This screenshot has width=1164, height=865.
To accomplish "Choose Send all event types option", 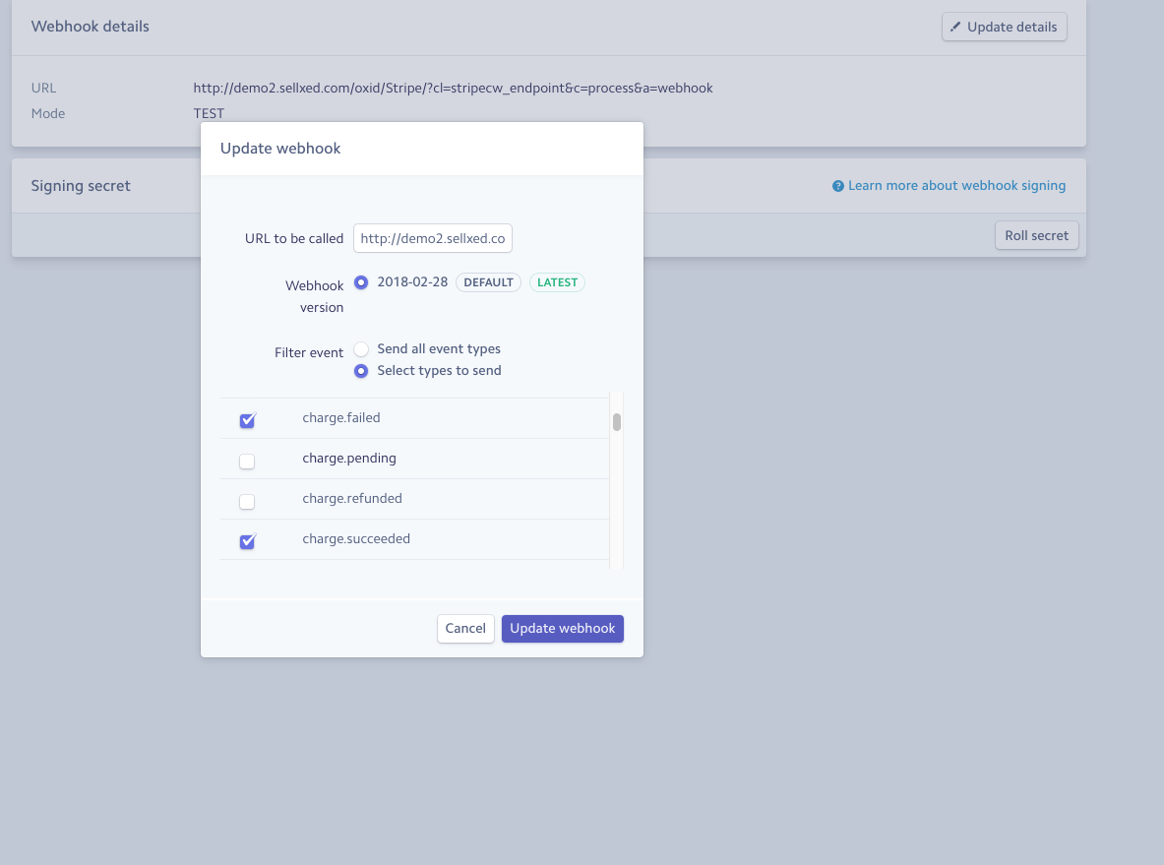I will point(361,349).
